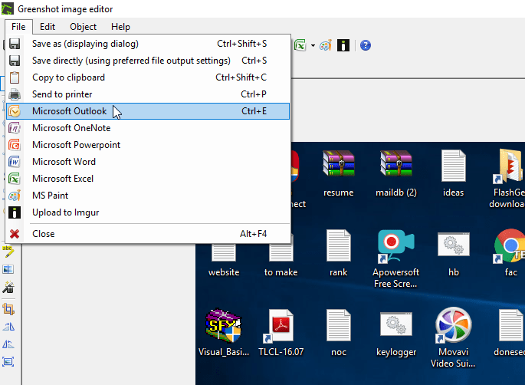
Task: Click the FlashGet download folder icon
Action: click(508, 166)
